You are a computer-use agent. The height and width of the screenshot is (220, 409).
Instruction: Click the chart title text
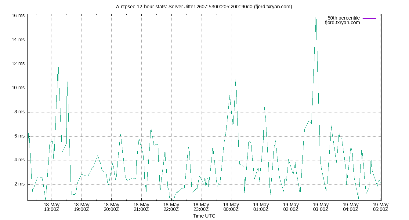[204, 6]
